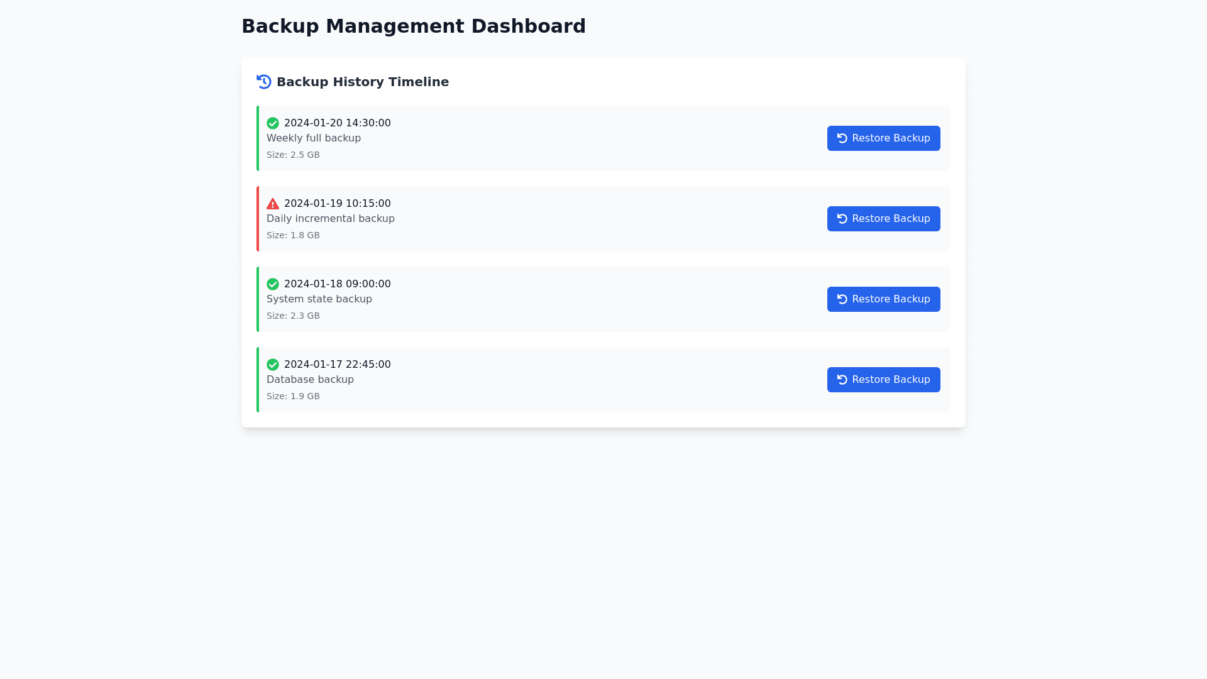Restore the Weekly full backup
The width and height of the screenshot is (1207, 679).
(x=883, y=138)
